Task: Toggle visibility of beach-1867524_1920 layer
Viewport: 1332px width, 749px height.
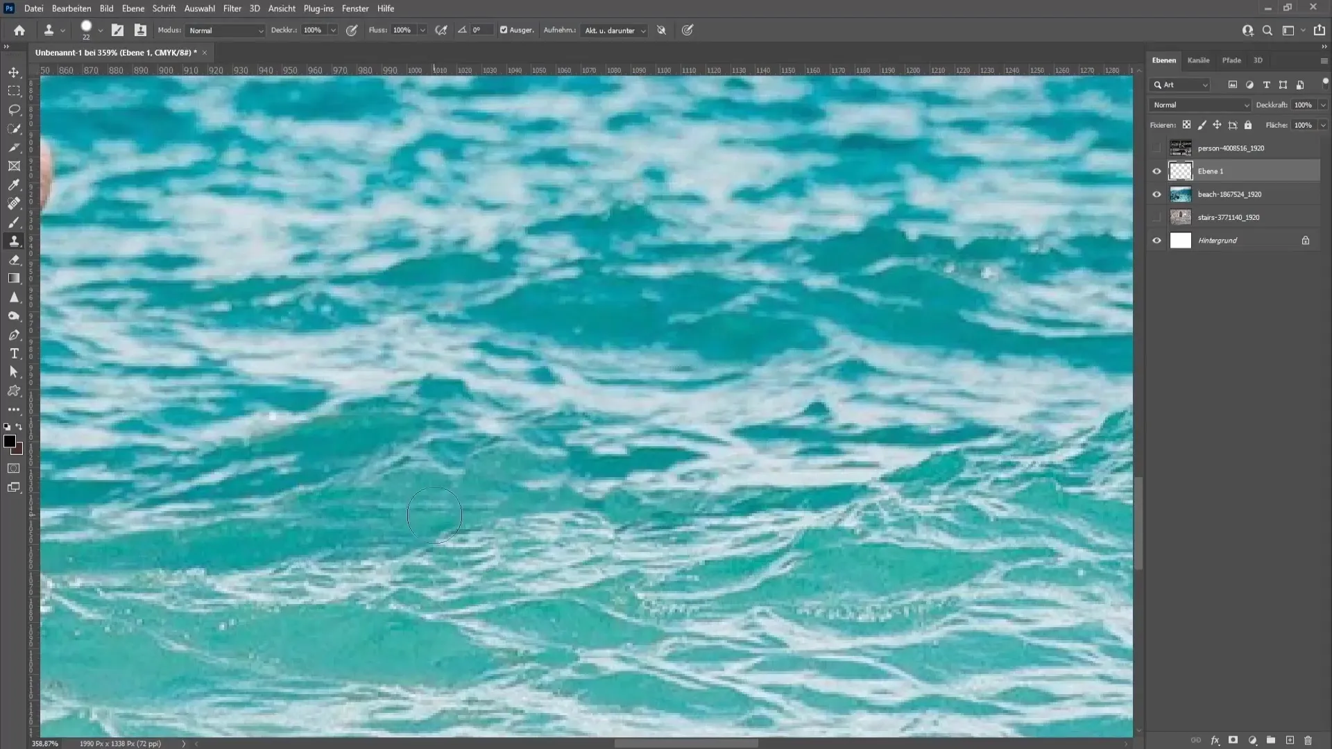Action: 1157,193
